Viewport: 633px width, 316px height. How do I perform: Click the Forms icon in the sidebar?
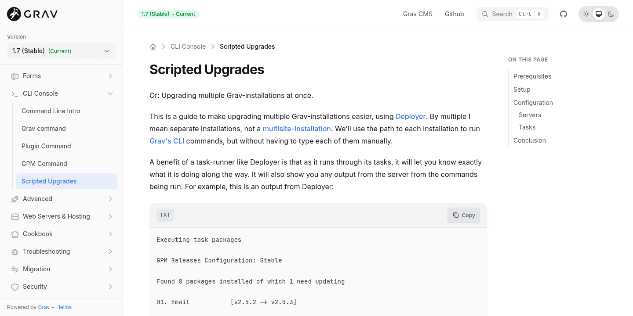pyautogui.click(x=15, y=75)
